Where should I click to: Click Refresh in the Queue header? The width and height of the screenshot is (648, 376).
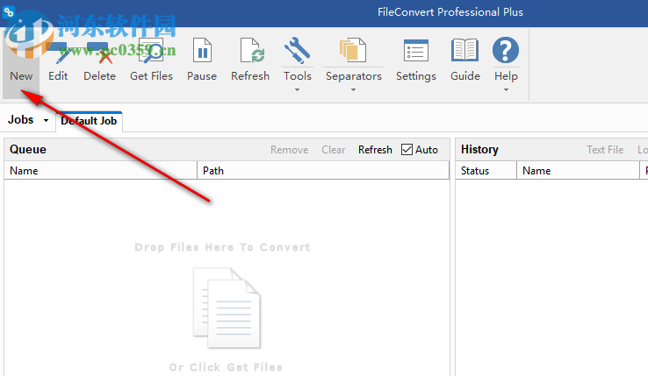[x=375, y=150]
